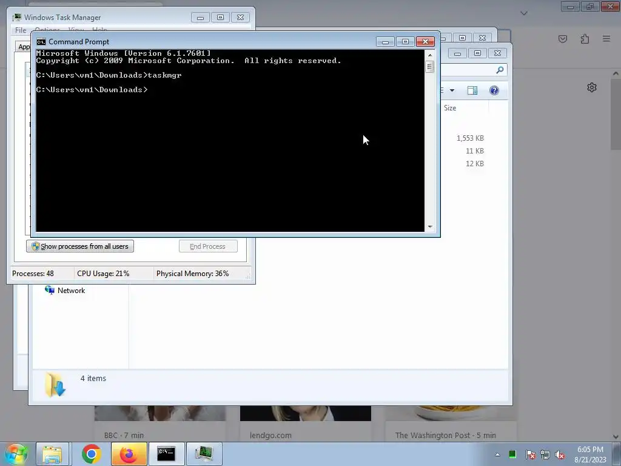Screen dimensions: 621x466
Task: Click the 4 items label in details pane
Action: point(93,379)
